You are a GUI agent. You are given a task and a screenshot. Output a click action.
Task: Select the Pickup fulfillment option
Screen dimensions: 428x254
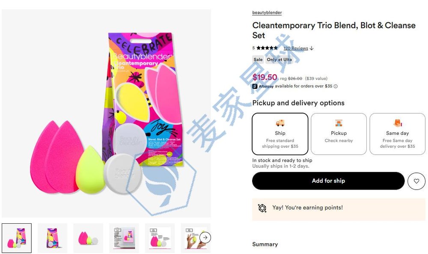339,134
